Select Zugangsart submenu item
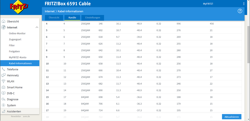Image resolution: width=250 pixels, height=121 pixels. (x=15, y=39)
